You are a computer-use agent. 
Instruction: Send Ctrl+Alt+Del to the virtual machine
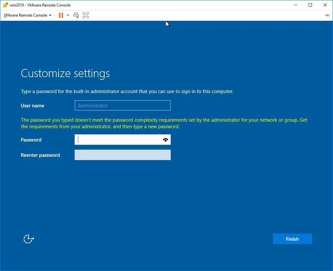76,15
